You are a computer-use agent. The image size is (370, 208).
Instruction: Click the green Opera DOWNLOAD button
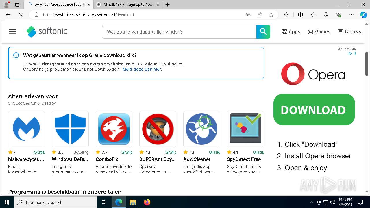click(x=314, y=109)
